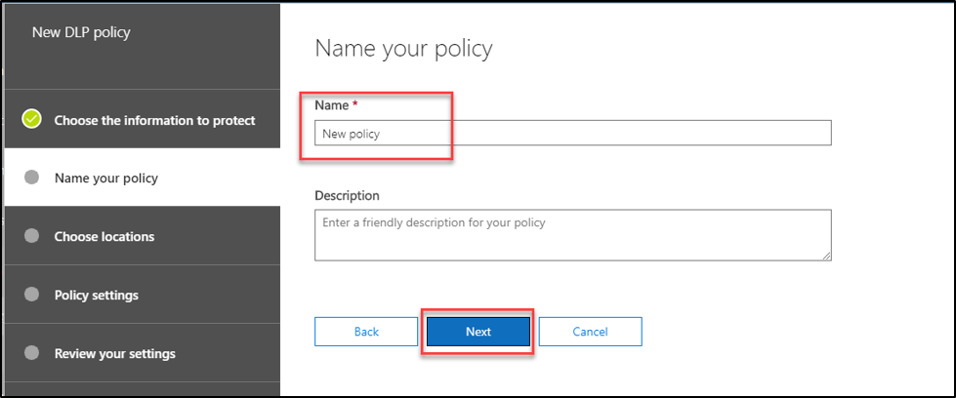Click the New DLP policy title
This screenshot has height=398, width=956.
coord(81,33)
